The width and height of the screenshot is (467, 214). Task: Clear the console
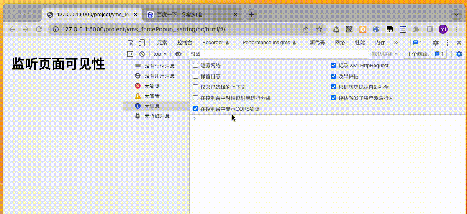pyautogui.click(x=142, y=54)
